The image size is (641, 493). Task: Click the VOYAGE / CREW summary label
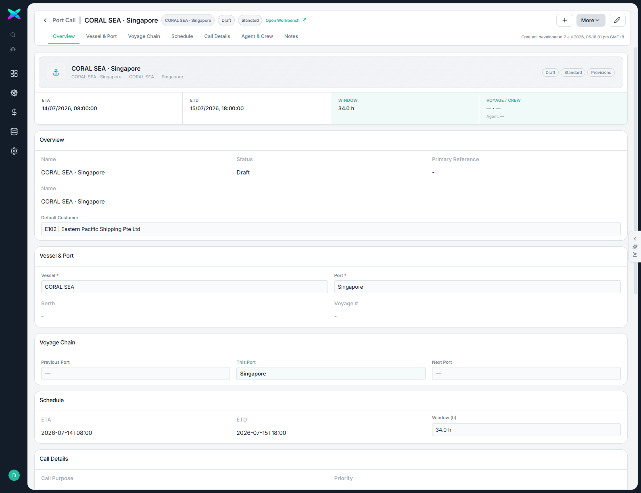coord(503,100)
